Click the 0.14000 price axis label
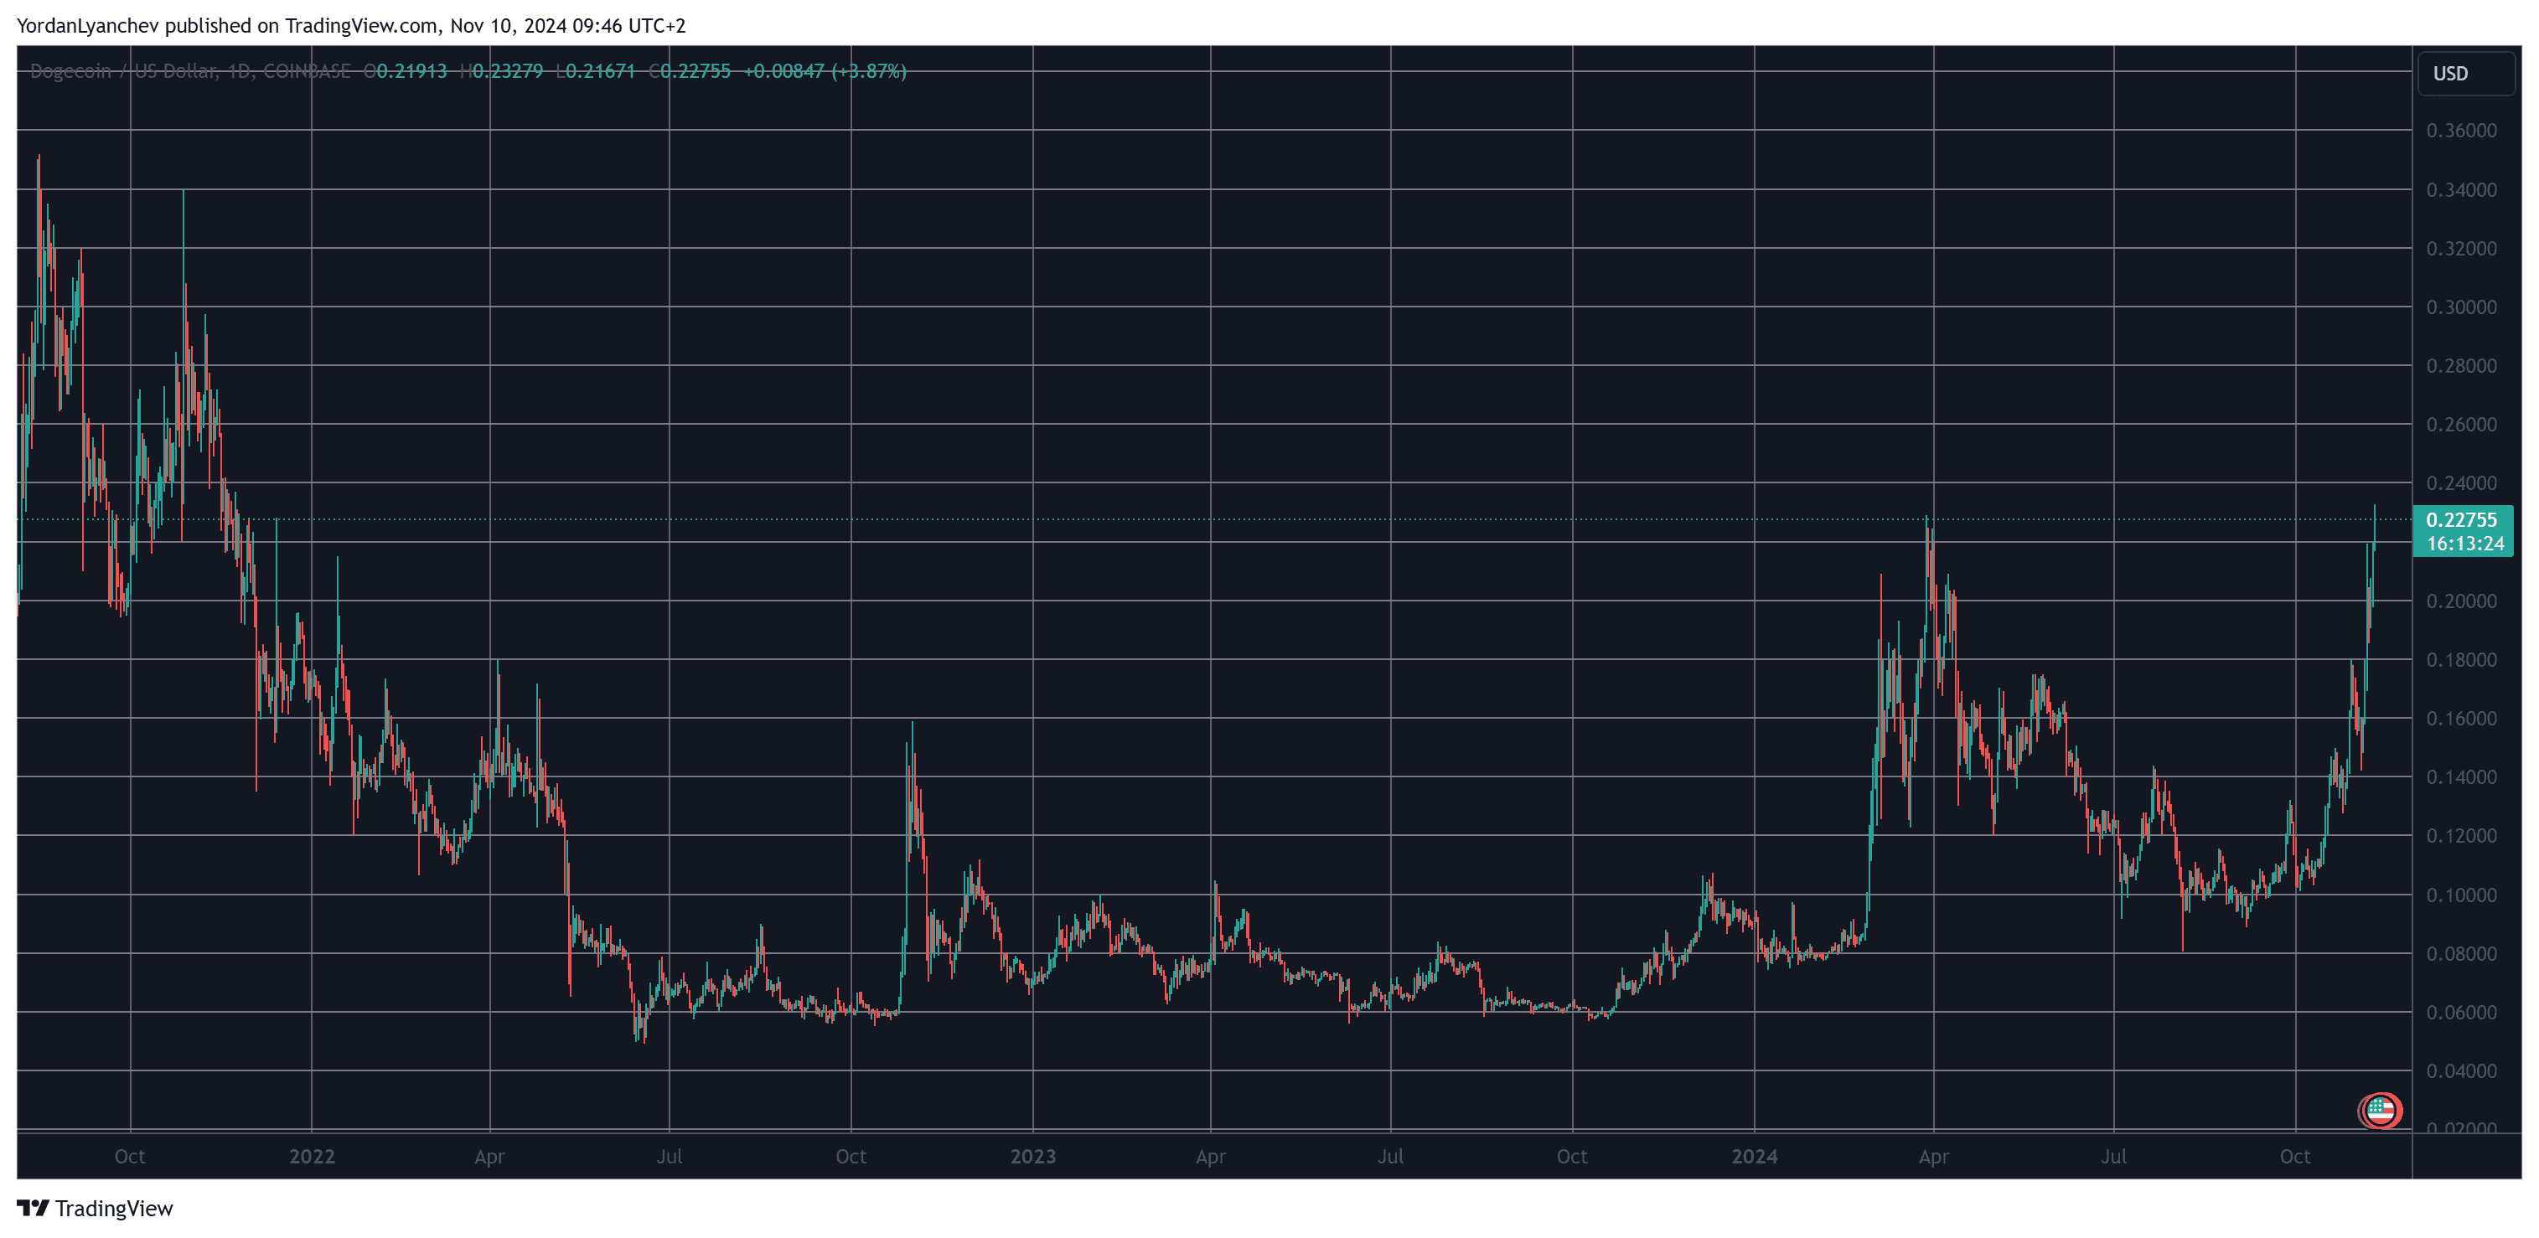The image size is (2539, 1238). pos(2461,777)
